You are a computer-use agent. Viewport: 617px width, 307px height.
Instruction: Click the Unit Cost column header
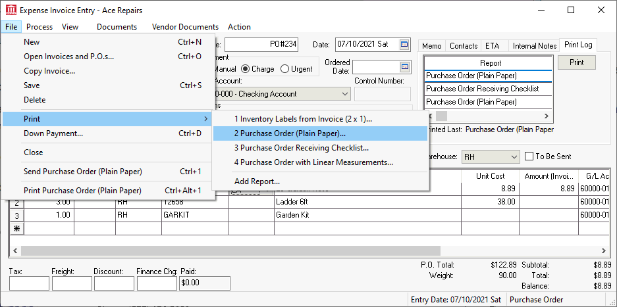pos(491,176)
